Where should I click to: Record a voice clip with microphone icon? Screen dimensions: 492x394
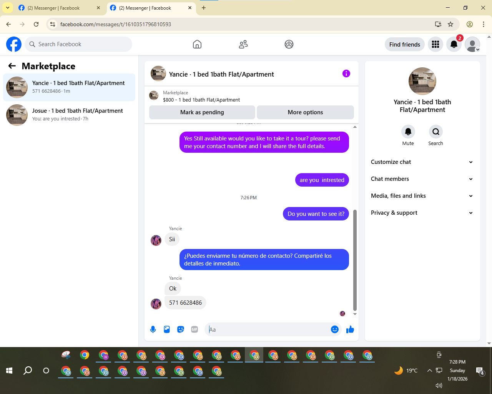pyautogui.click(x=153, y=329)
